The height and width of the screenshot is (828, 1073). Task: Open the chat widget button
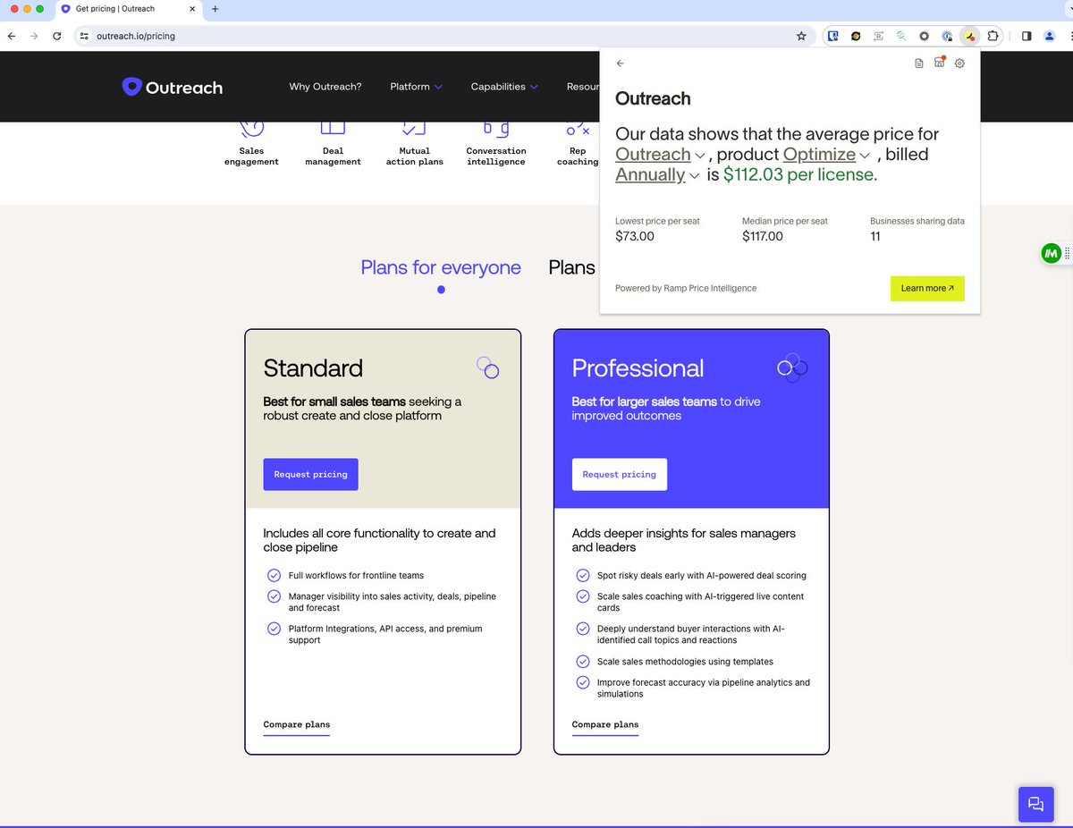[1036, 804]
